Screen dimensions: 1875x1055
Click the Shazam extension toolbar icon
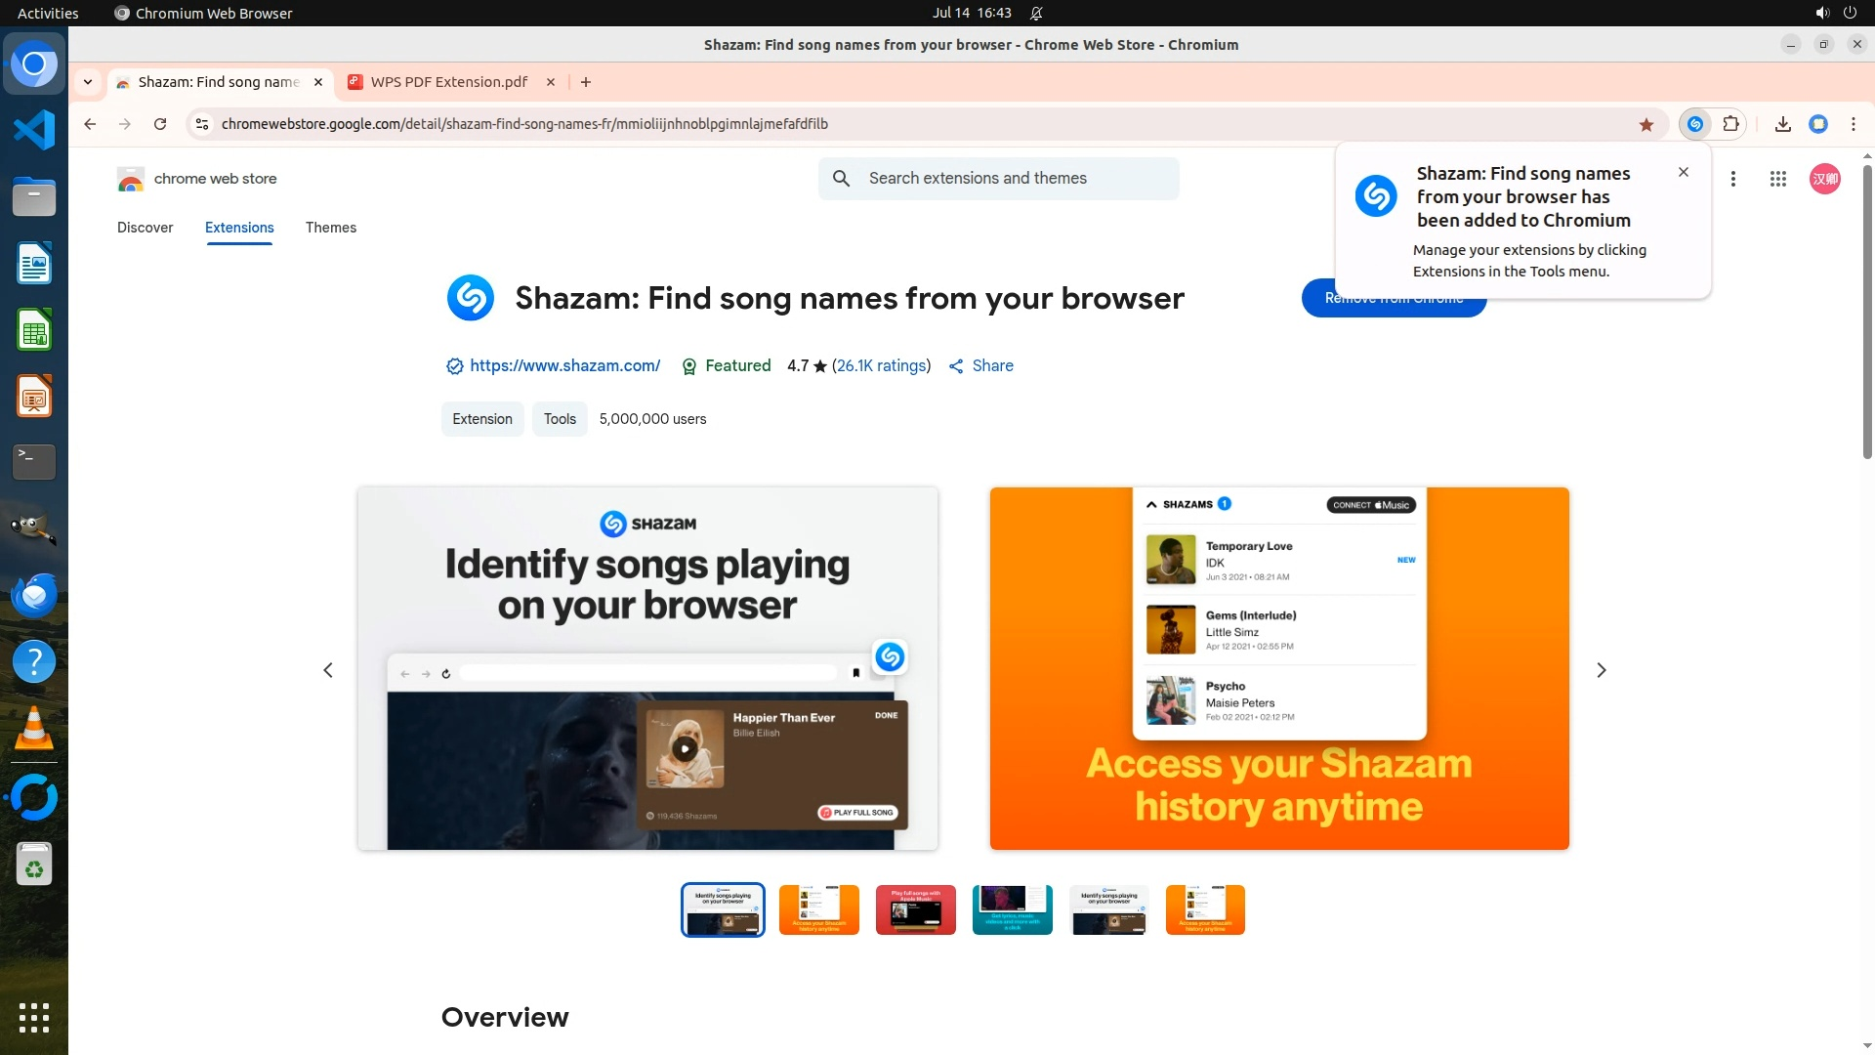point(1695,124)
